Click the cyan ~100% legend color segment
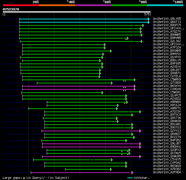 [x=165, y=5]
